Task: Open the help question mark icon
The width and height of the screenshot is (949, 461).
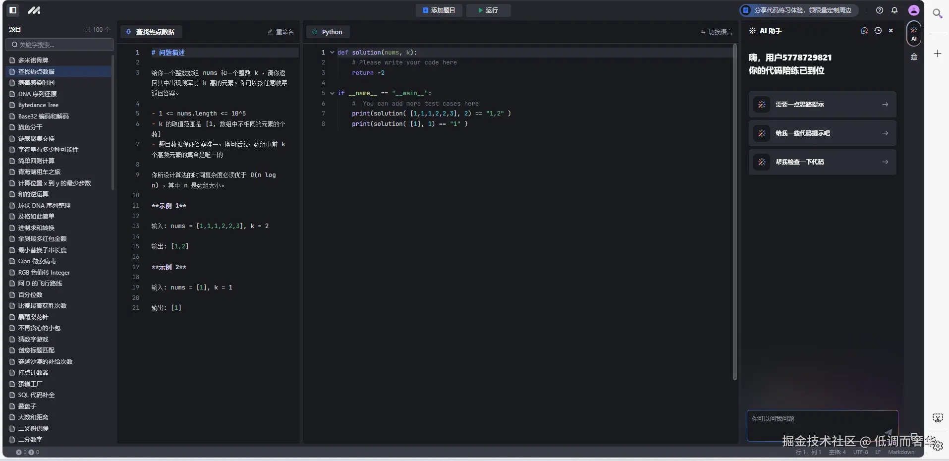Action: (880, 10)
